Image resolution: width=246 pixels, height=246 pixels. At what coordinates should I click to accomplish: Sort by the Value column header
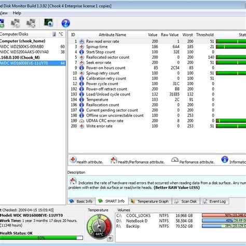tap(153, 35)
